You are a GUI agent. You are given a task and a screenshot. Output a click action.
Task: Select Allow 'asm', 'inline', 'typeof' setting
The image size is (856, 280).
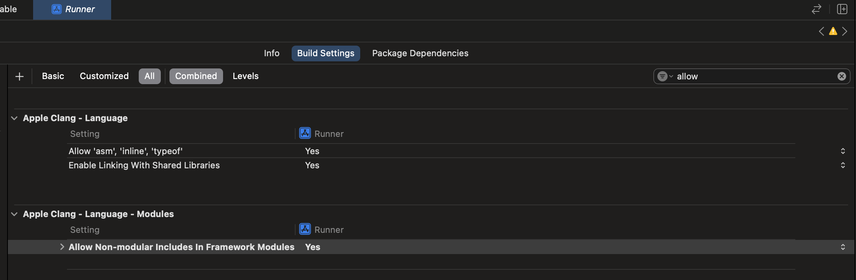125,151
